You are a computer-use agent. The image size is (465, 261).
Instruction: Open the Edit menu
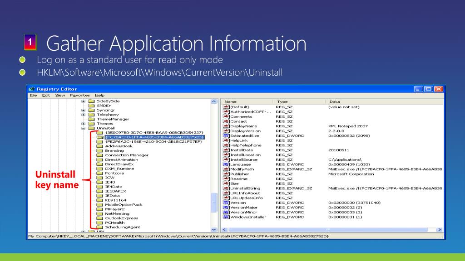(46, 95)
